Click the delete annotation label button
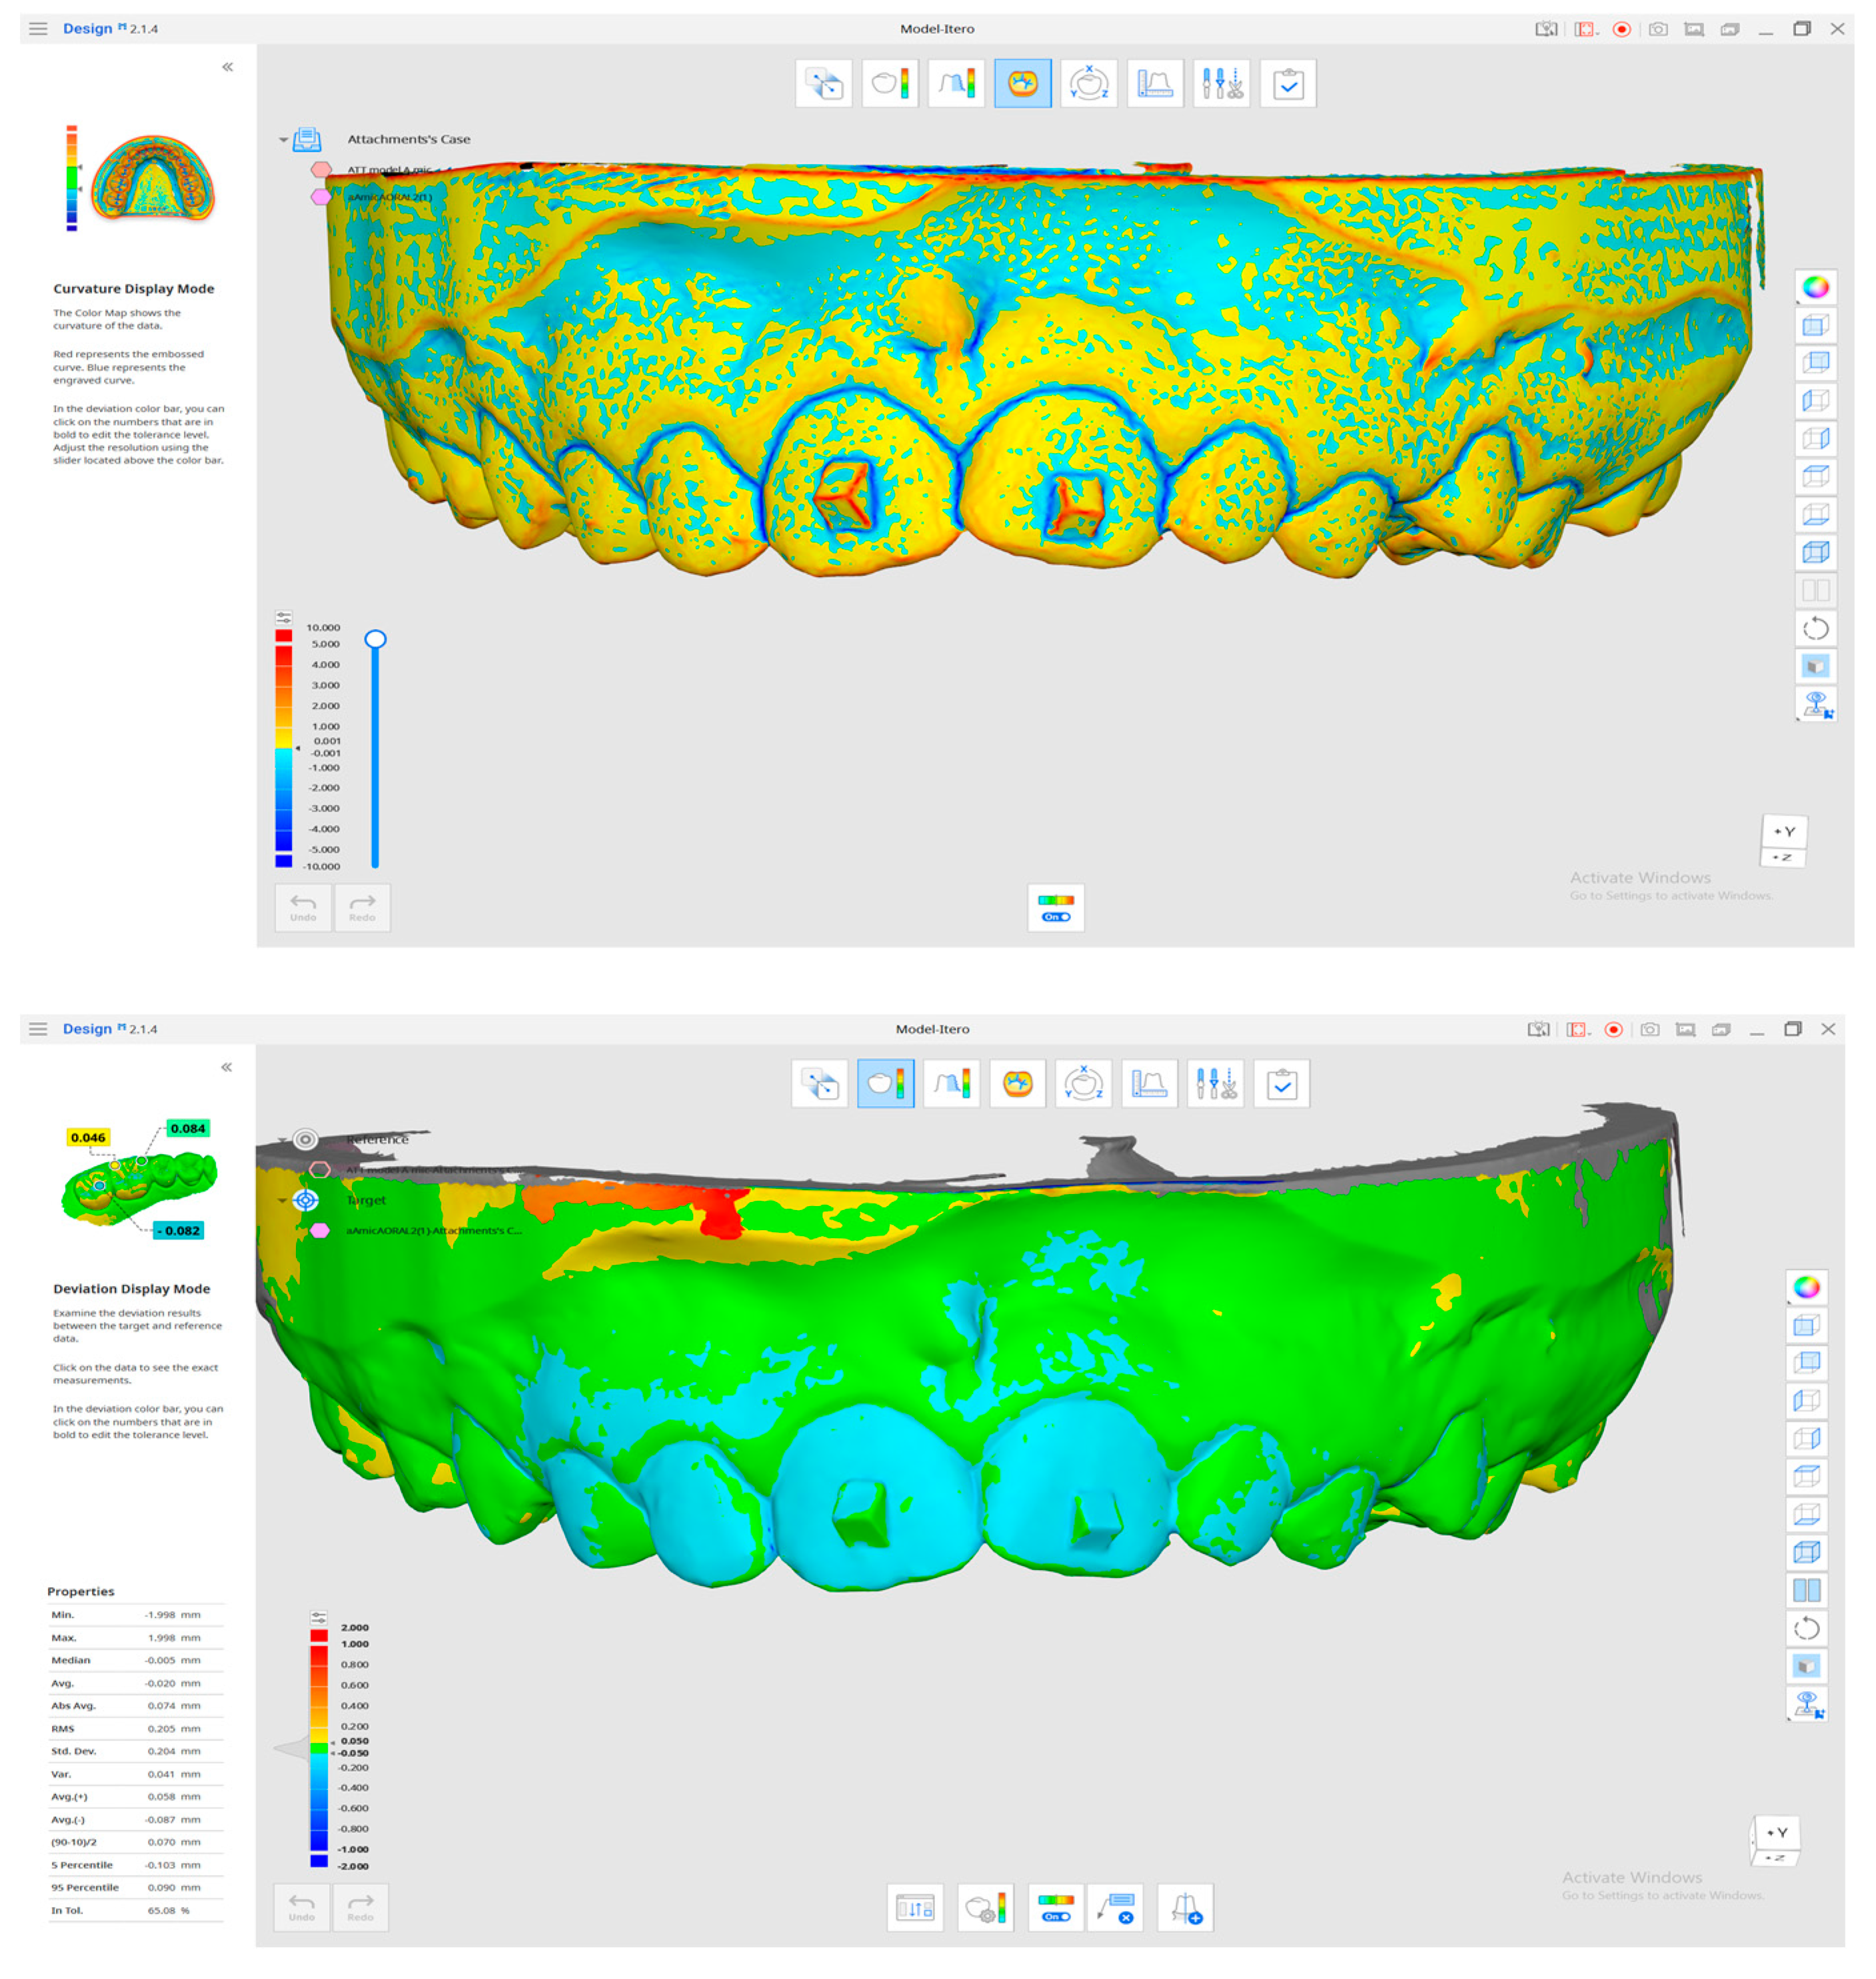Viewport: 1876px width, 1979px height. pyautogui.click(x=1115, y=1908)
